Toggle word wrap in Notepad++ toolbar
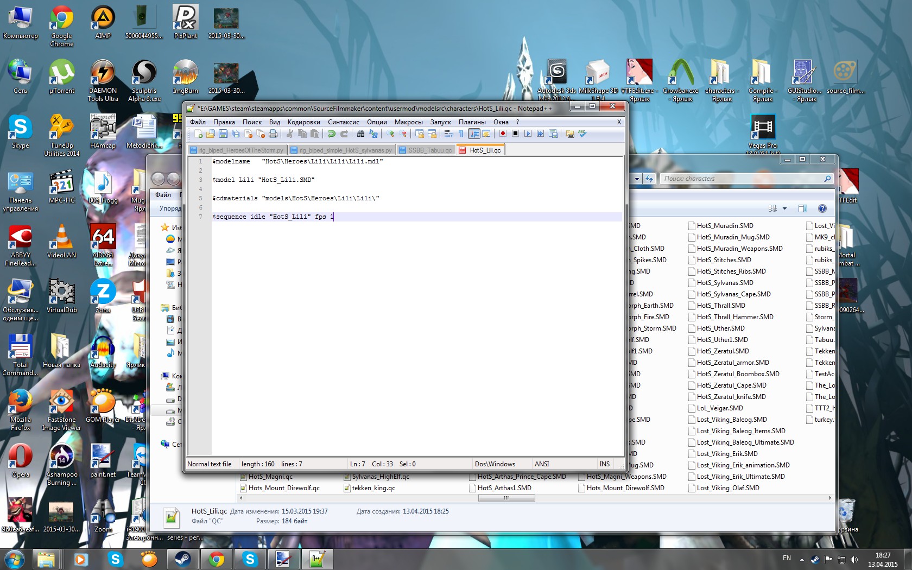The width and height of the screenshot is (912, 570). tap(449, 134)
